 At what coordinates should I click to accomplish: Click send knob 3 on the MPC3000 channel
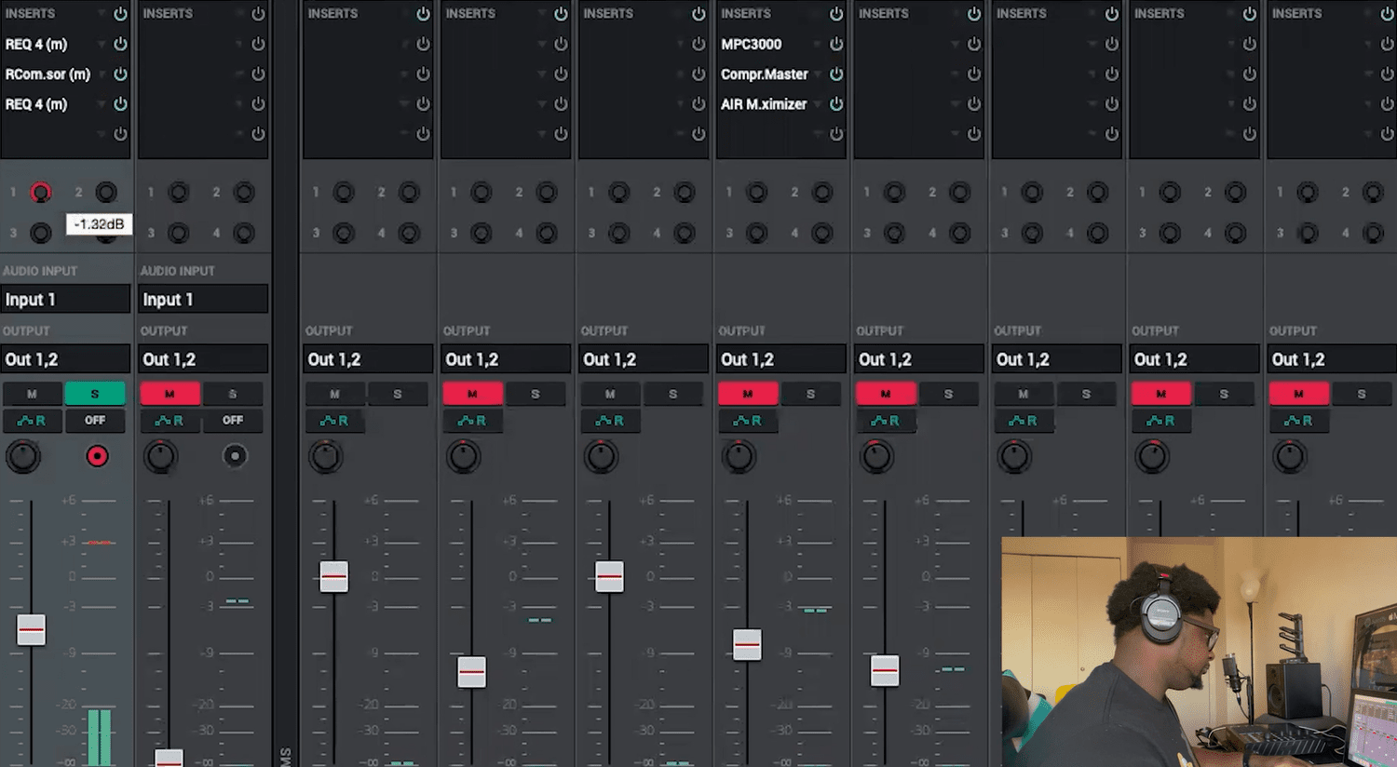[756, 233]
